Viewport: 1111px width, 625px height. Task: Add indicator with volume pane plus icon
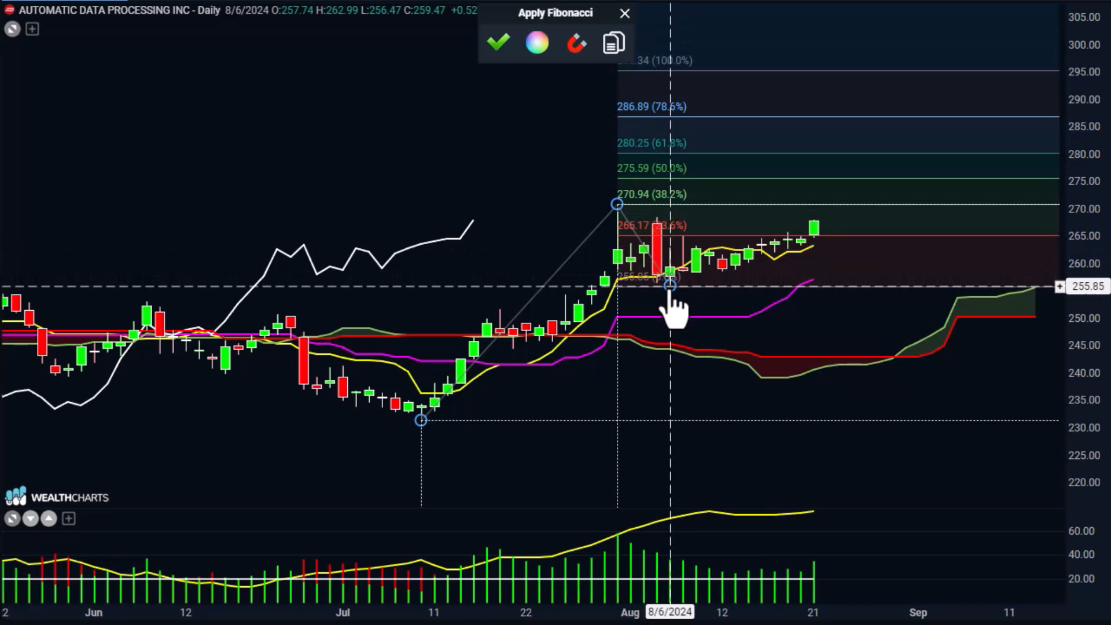[69, 519]
